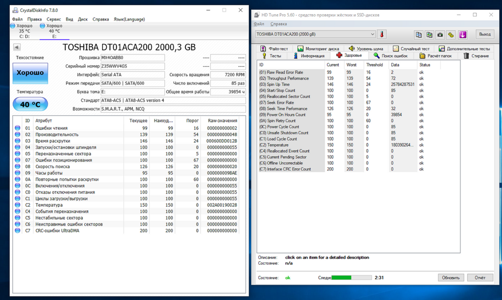Click the serial number field Z35WWV4GS
Image resolution: width=502 pixels, height=300 pixels.
(x=132, y=66)
